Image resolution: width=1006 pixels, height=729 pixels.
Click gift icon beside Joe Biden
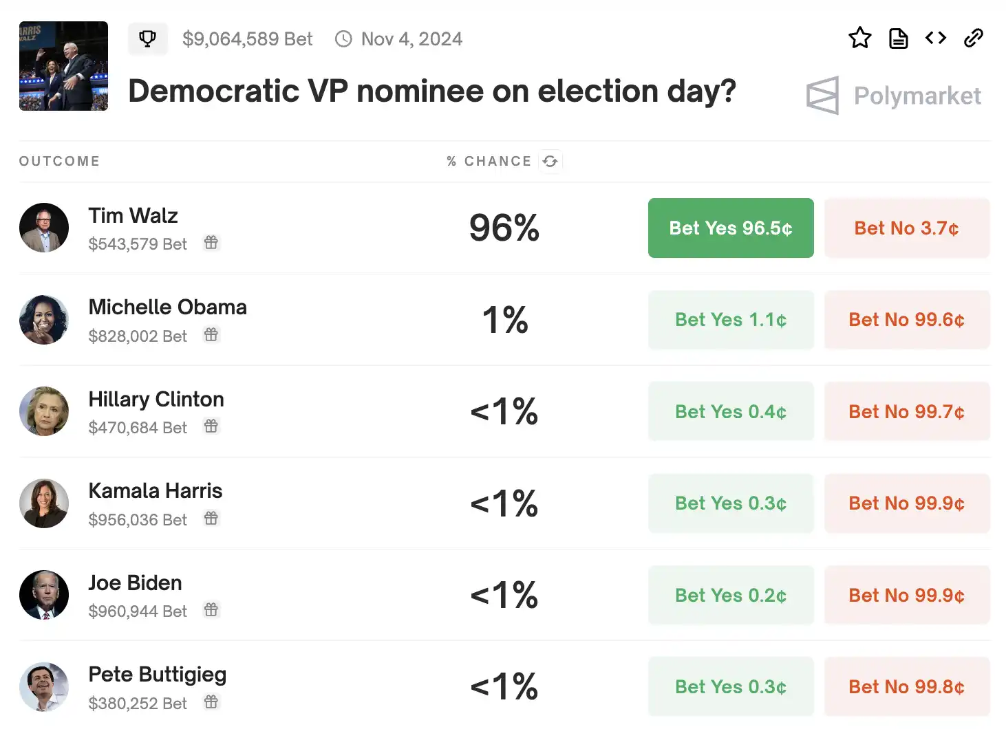(x=211, y=610)
